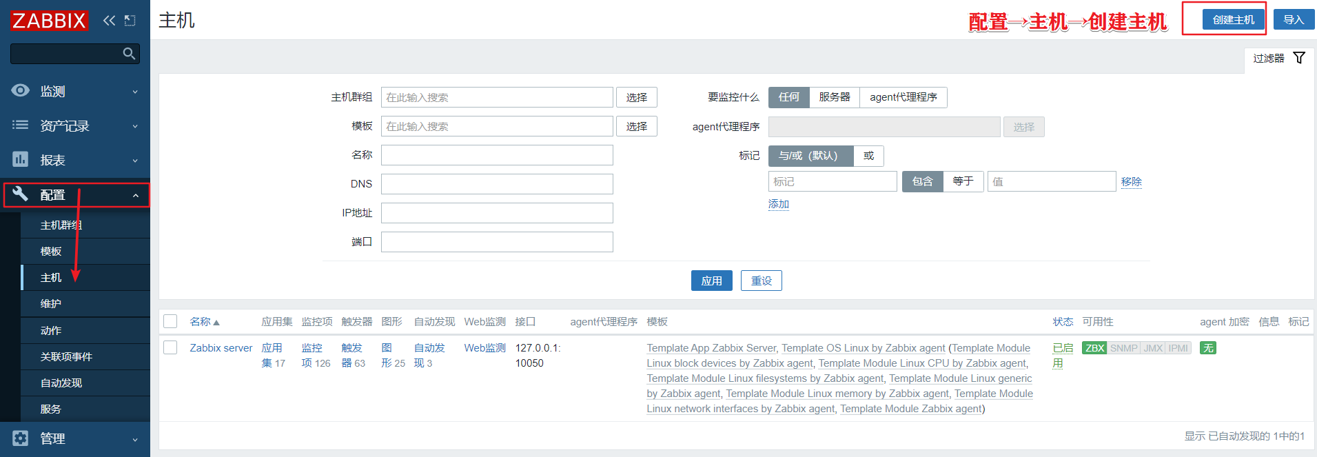Viewport: 1317px width, 457px height.
Task: Click the monitoring eye icon
Action: (21, 90)
